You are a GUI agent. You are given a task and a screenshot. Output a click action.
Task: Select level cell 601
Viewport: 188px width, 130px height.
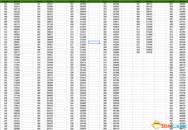coord(138,4)
